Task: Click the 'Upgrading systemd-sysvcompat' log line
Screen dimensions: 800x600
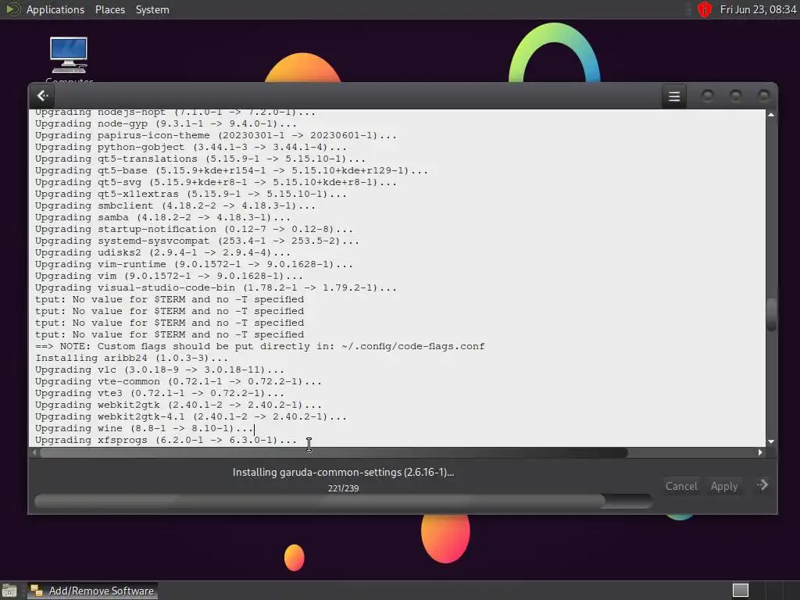Action: [197, 241]
